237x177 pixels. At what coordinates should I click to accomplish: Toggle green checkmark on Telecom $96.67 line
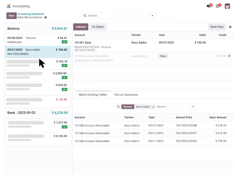[64, 42]
